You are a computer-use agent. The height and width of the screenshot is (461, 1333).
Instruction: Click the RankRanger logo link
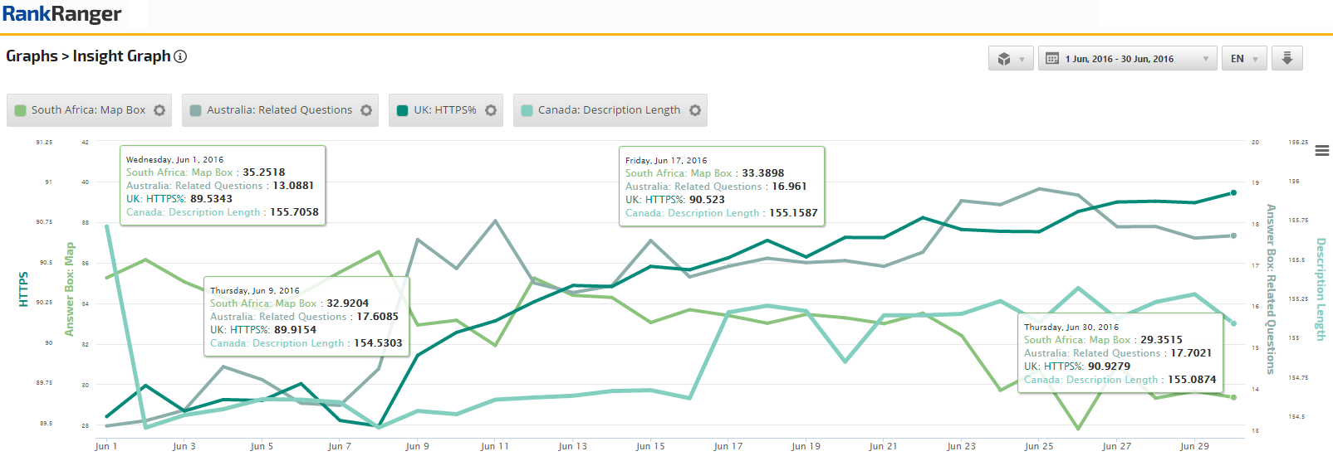[x=61, y=14]
